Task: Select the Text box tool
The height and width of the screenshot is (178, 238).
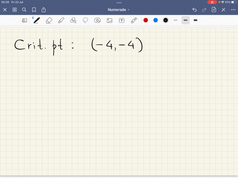Action: click(x=121, y=20)
